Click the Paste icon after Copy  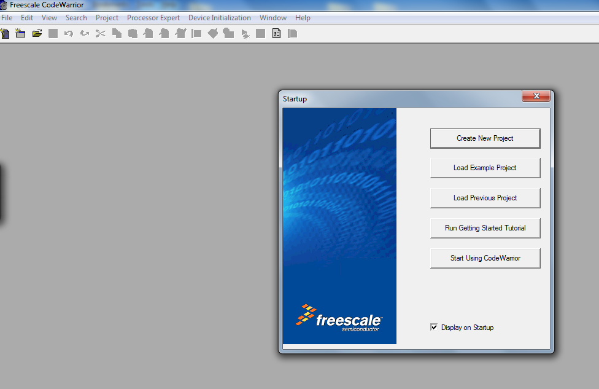tap(133, 34)
